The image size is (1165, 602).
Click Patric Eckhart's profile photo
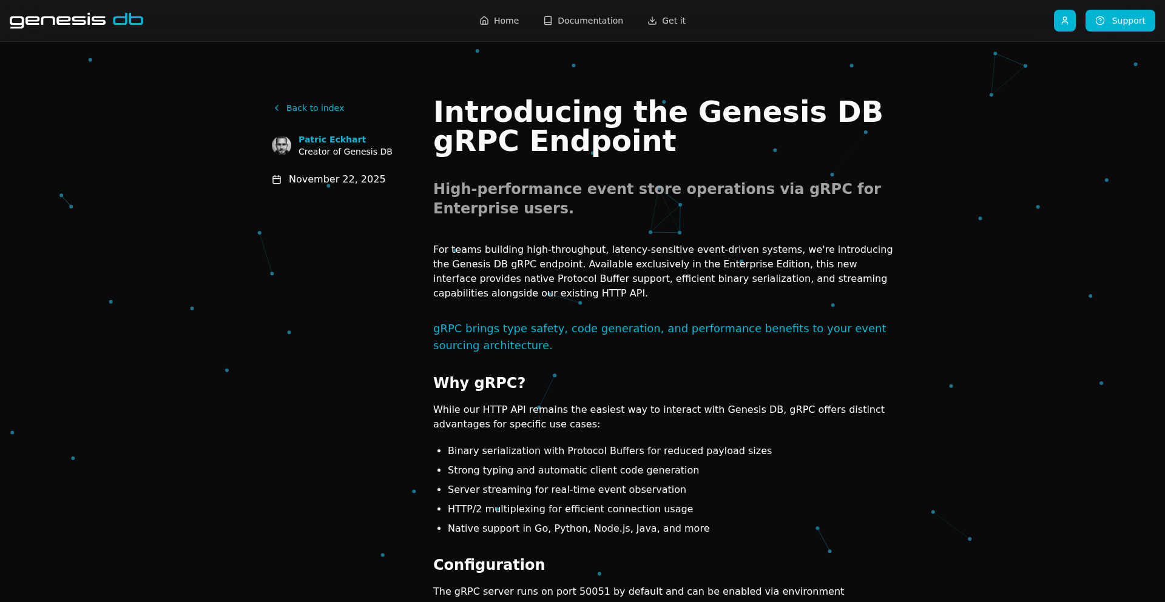pos(282,145)
